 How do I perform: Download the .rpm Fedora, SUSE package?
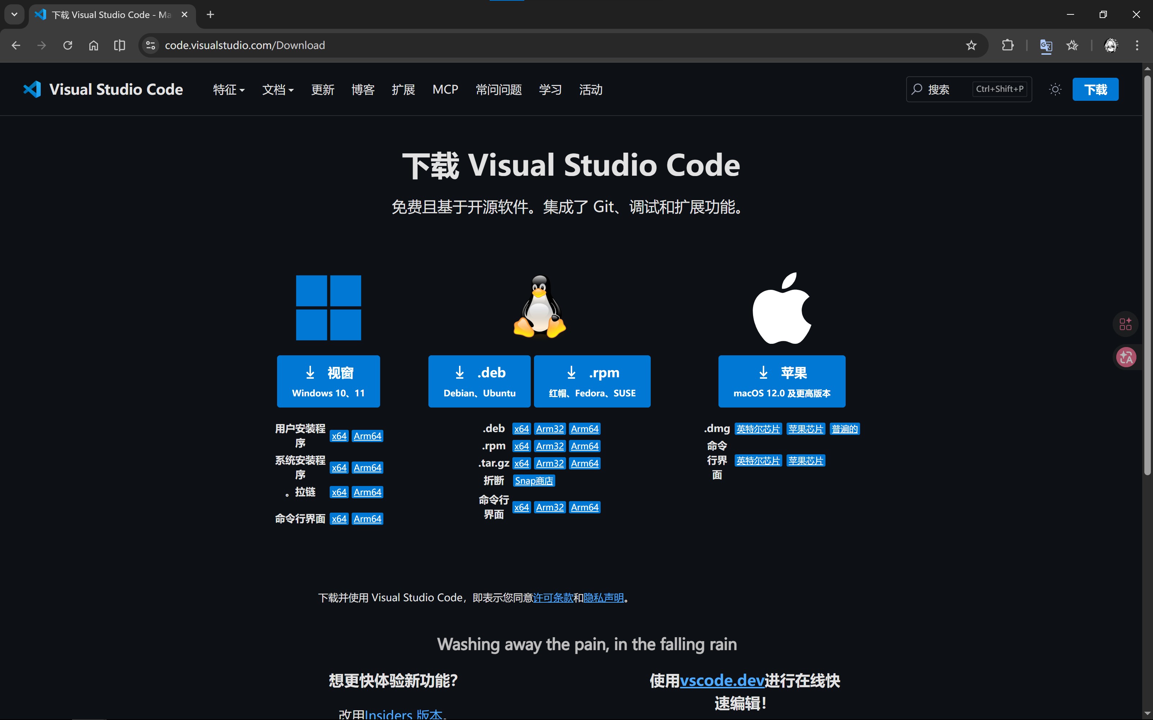(x=592, y=382)
